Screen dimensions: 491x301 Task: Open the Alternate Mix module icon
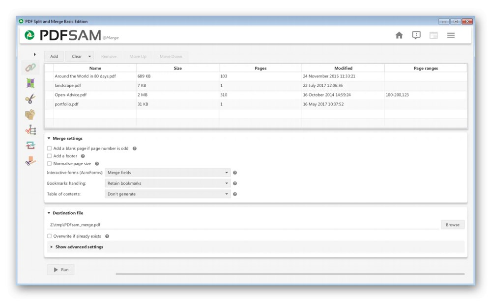[30, 83]
